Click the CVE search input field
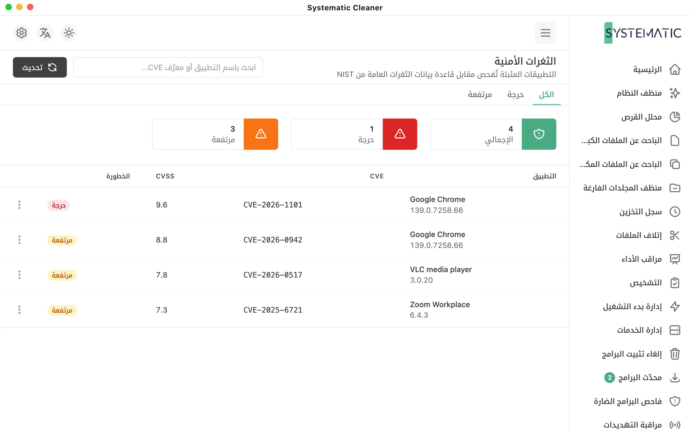The width and height of the screenshot is (690, 431). pyautogui.click(x=168, y=67)
